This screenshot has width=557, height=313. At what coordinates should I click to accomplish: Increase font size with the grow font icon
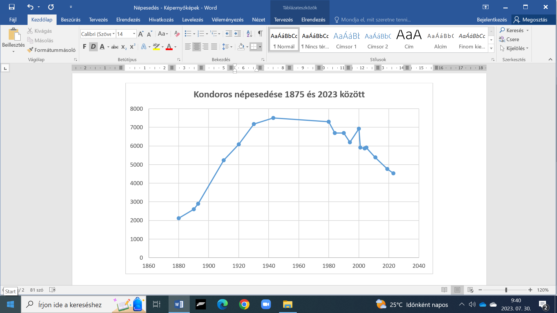141,34
